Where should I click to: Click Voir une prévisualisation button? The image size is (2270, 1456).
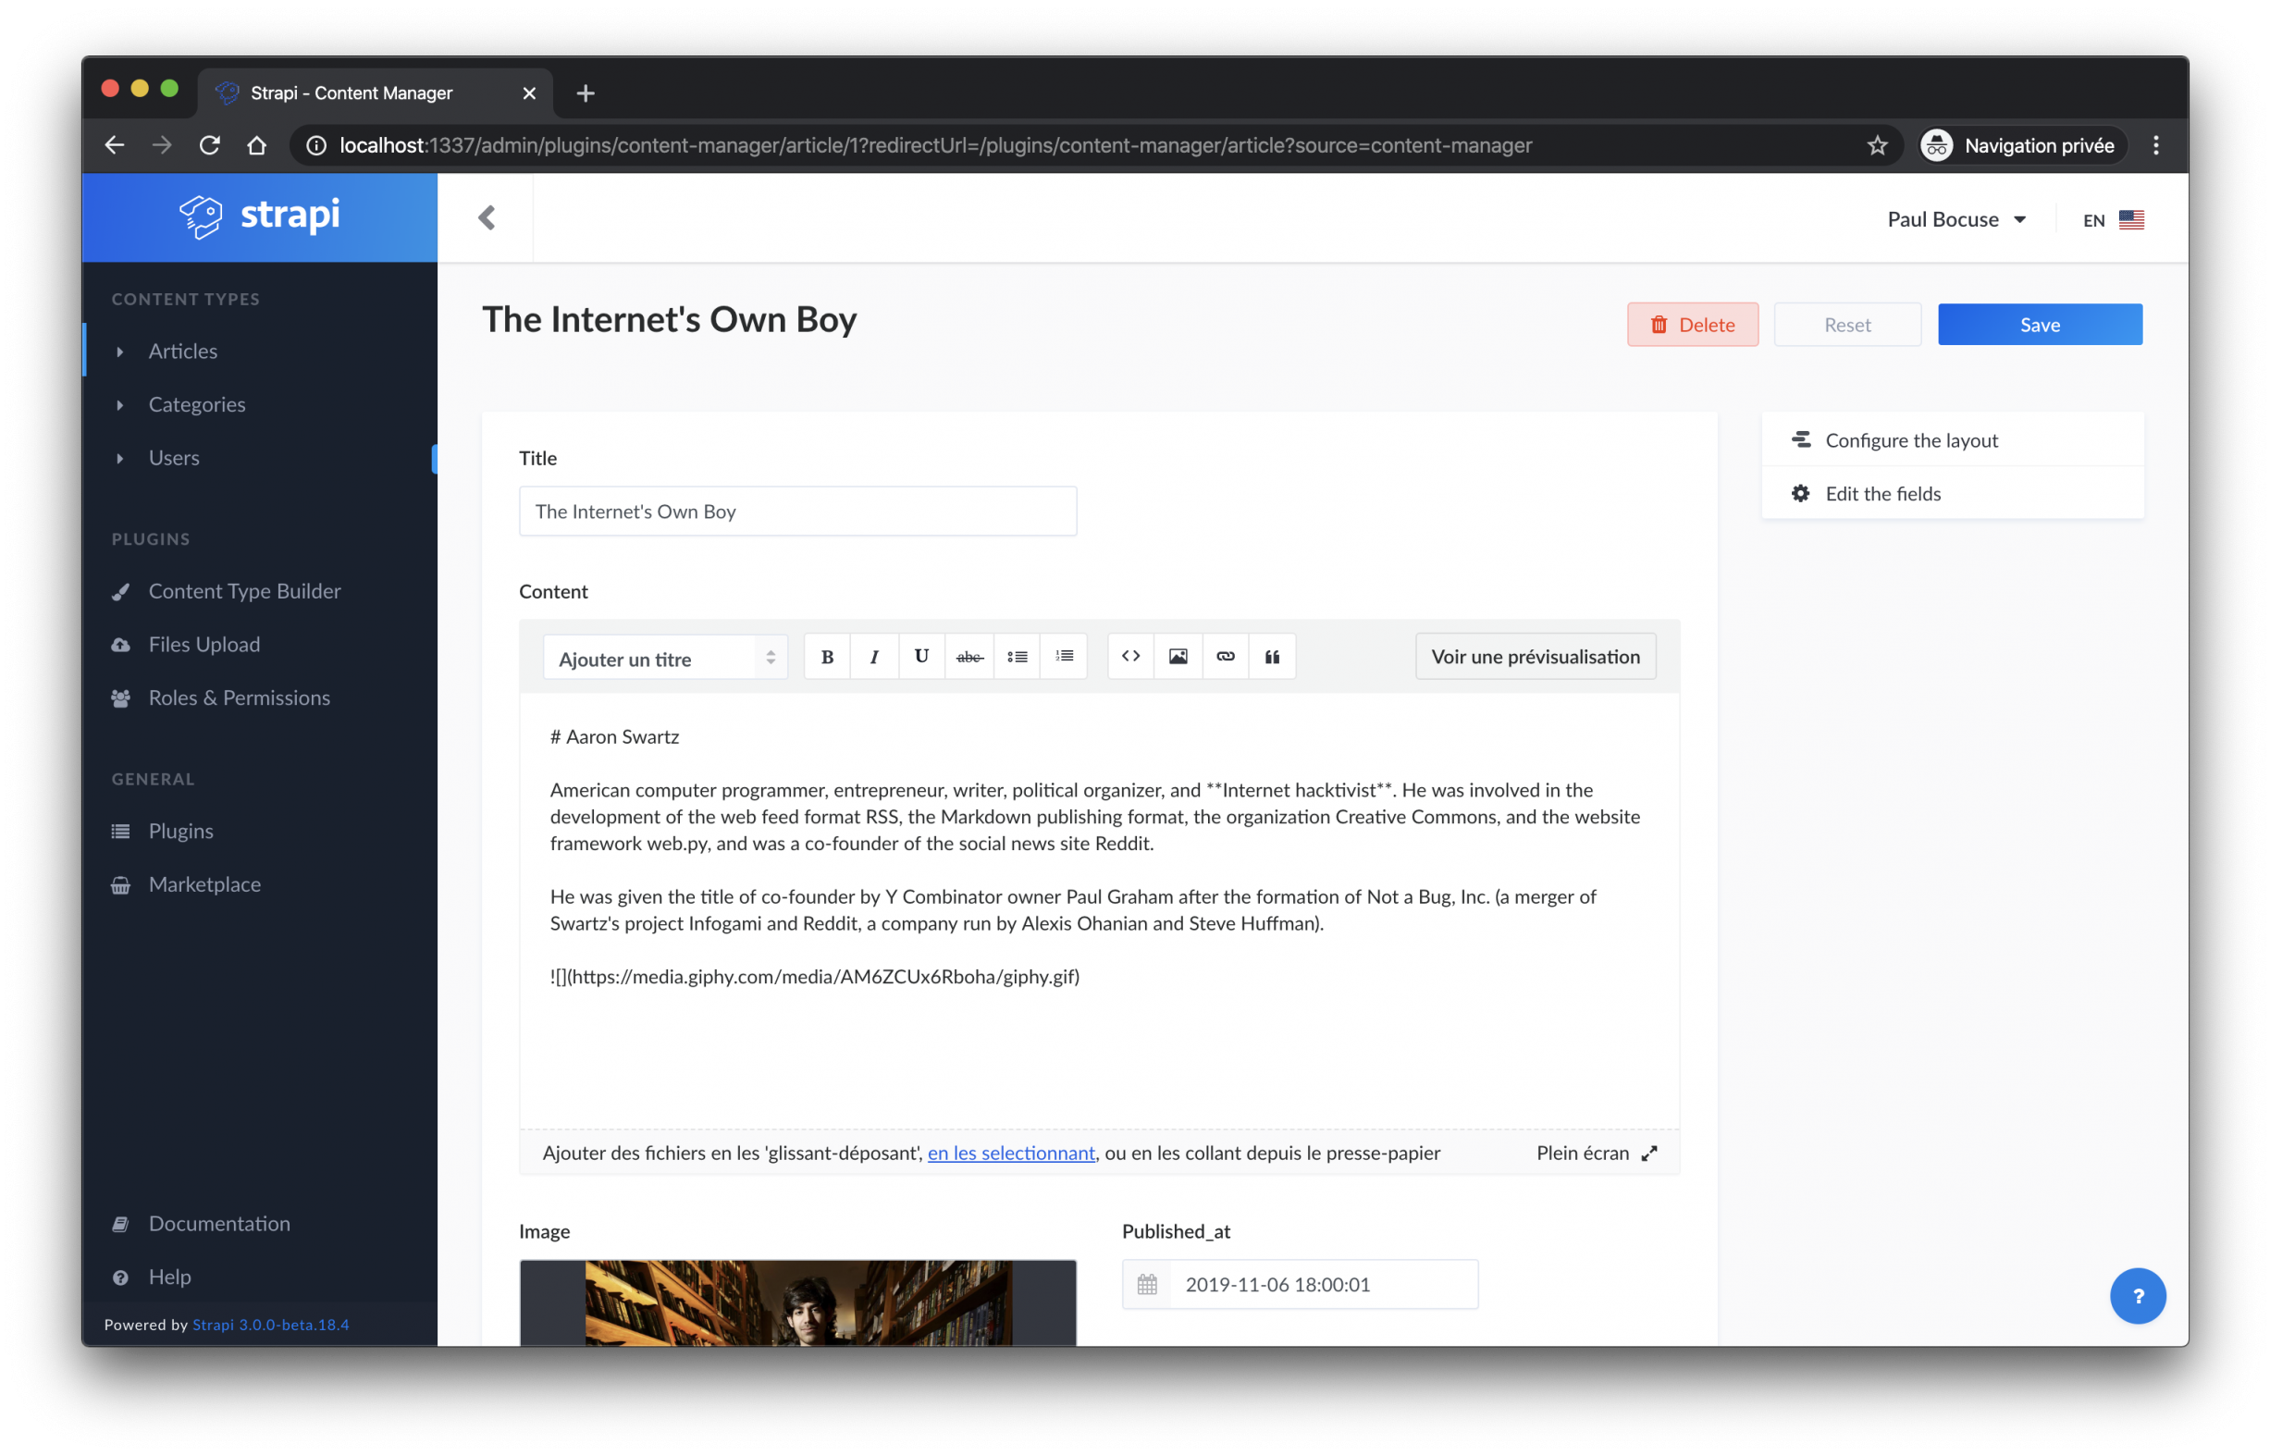[1536, 657]
